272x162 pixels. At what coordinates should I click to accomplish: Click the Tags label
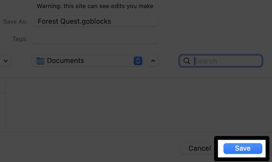[19, 39]
